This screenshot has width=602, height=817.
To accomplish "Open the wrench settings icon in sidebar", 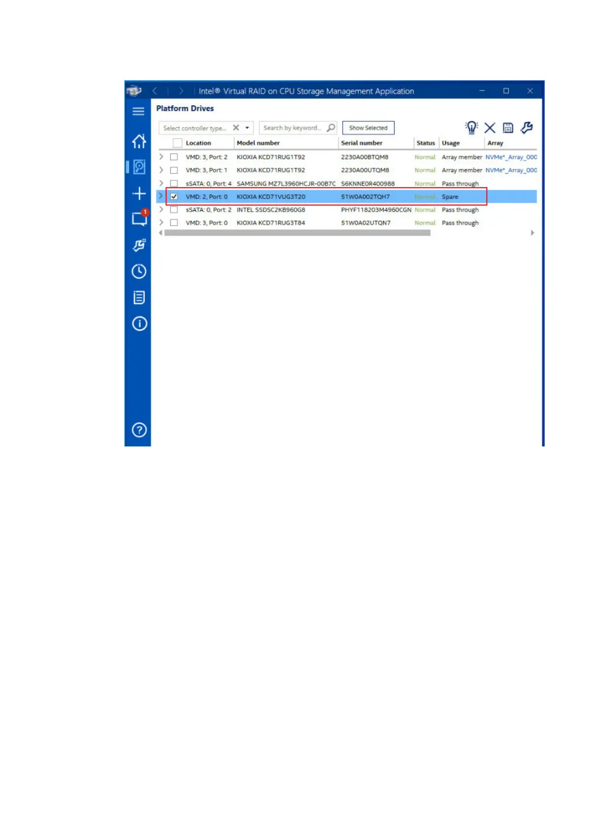I will click(139, 245).
